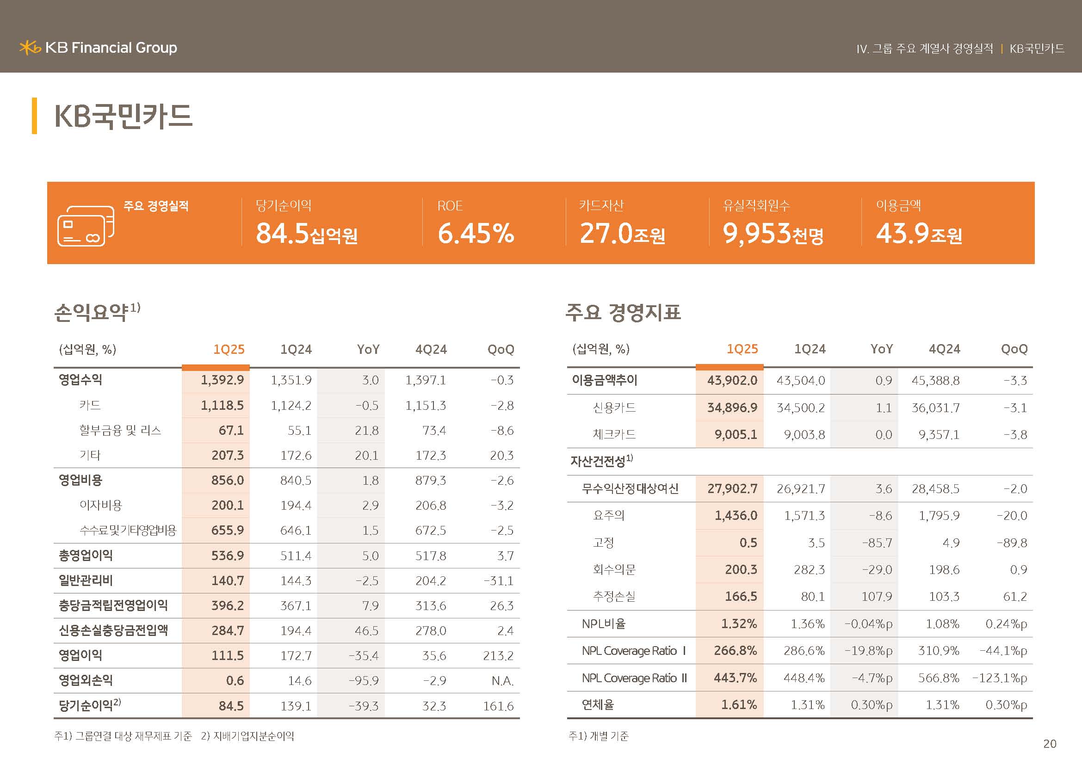Click the KB star logo icon
Viewport: 1082px width, 765px height.
pos(30,48)
